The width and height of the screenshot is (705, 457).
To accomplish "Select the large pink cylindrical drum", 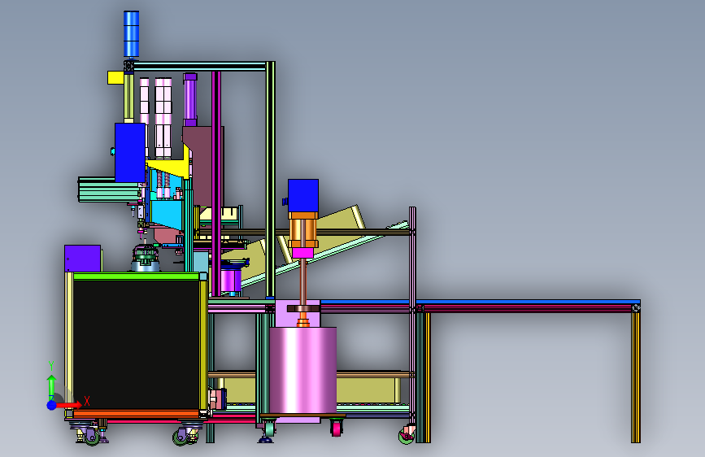I will [x=302, y=370].
